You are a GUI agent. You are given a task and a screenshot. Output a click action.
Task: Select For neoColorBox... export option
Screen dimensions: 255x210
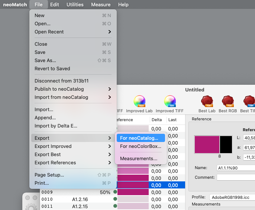click(x=141, y=146)
